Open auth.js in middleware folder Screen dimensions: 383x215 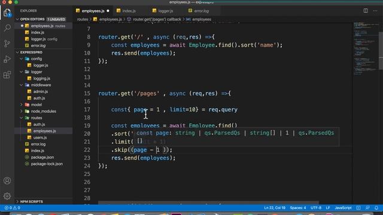point(44,98)
